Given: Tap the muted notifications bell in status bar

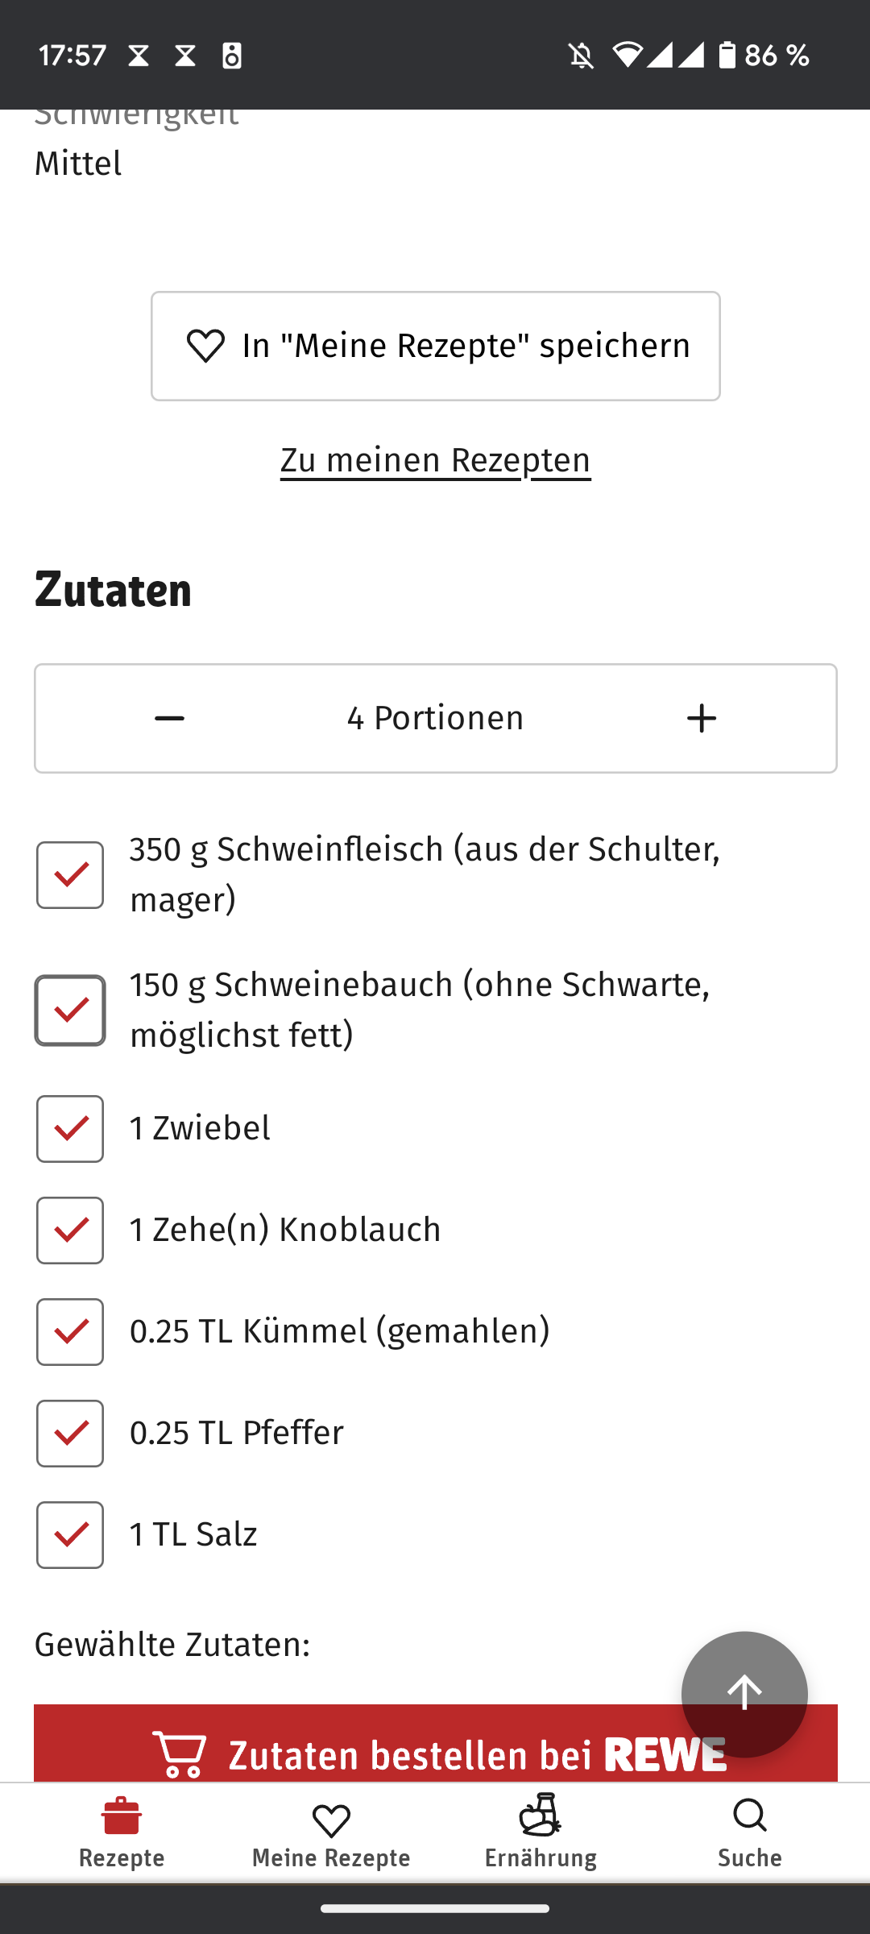Looking at the screenshot, I should click(x=581, y=56).
